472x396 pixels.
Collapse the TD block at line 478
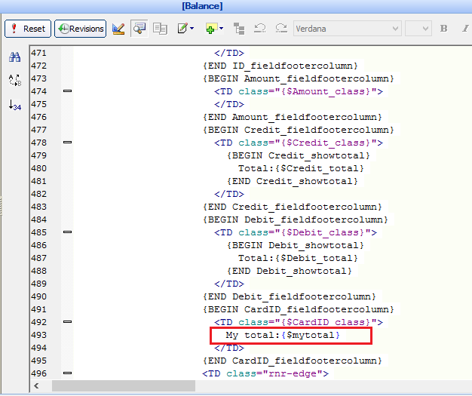click(x=67, y=142)
